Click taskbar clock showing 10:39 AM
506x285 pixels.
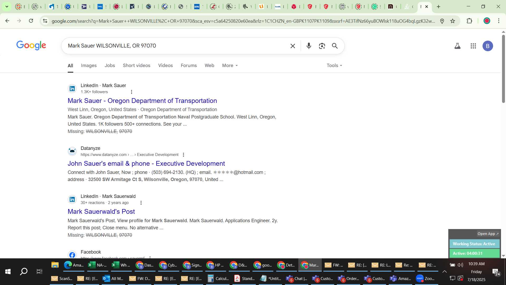click(x=476, y=264)
